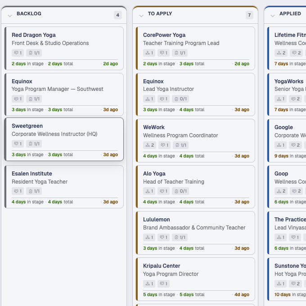Screen dimensions: 306x306
Task: Click Lululemon tasks 1/1 badge
Action: tap(180, 237)
